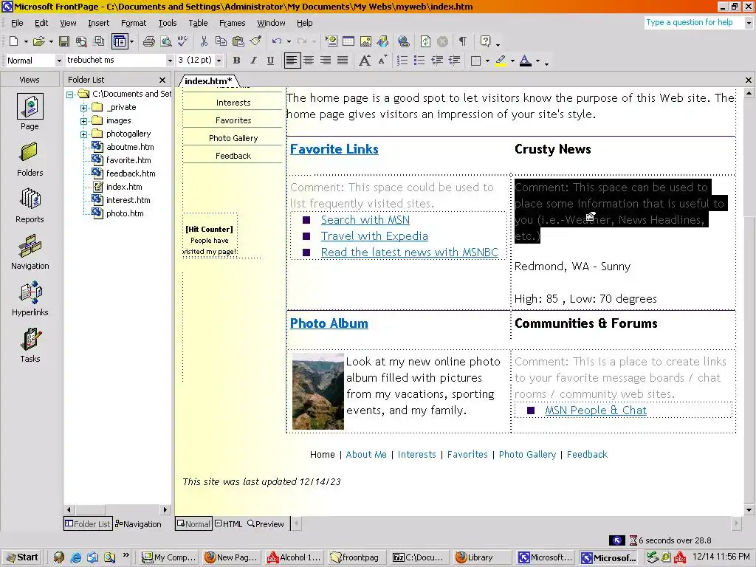Open the File menu
The image size is (756, 567).
pos(17,23)
